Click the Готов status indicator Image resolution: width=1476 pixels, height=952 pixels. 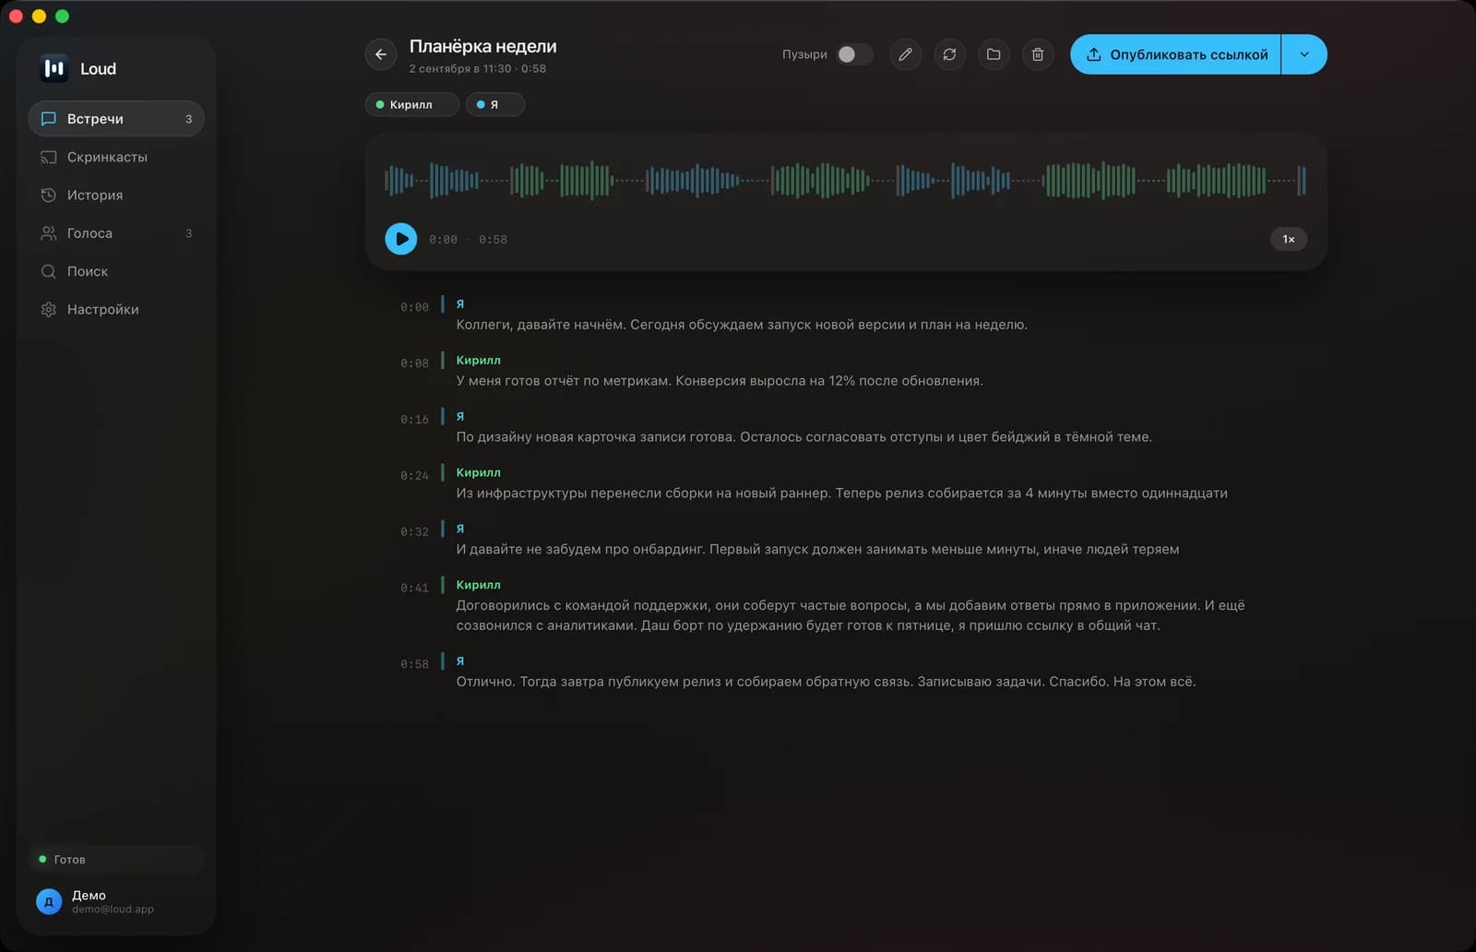click(116, 859)
